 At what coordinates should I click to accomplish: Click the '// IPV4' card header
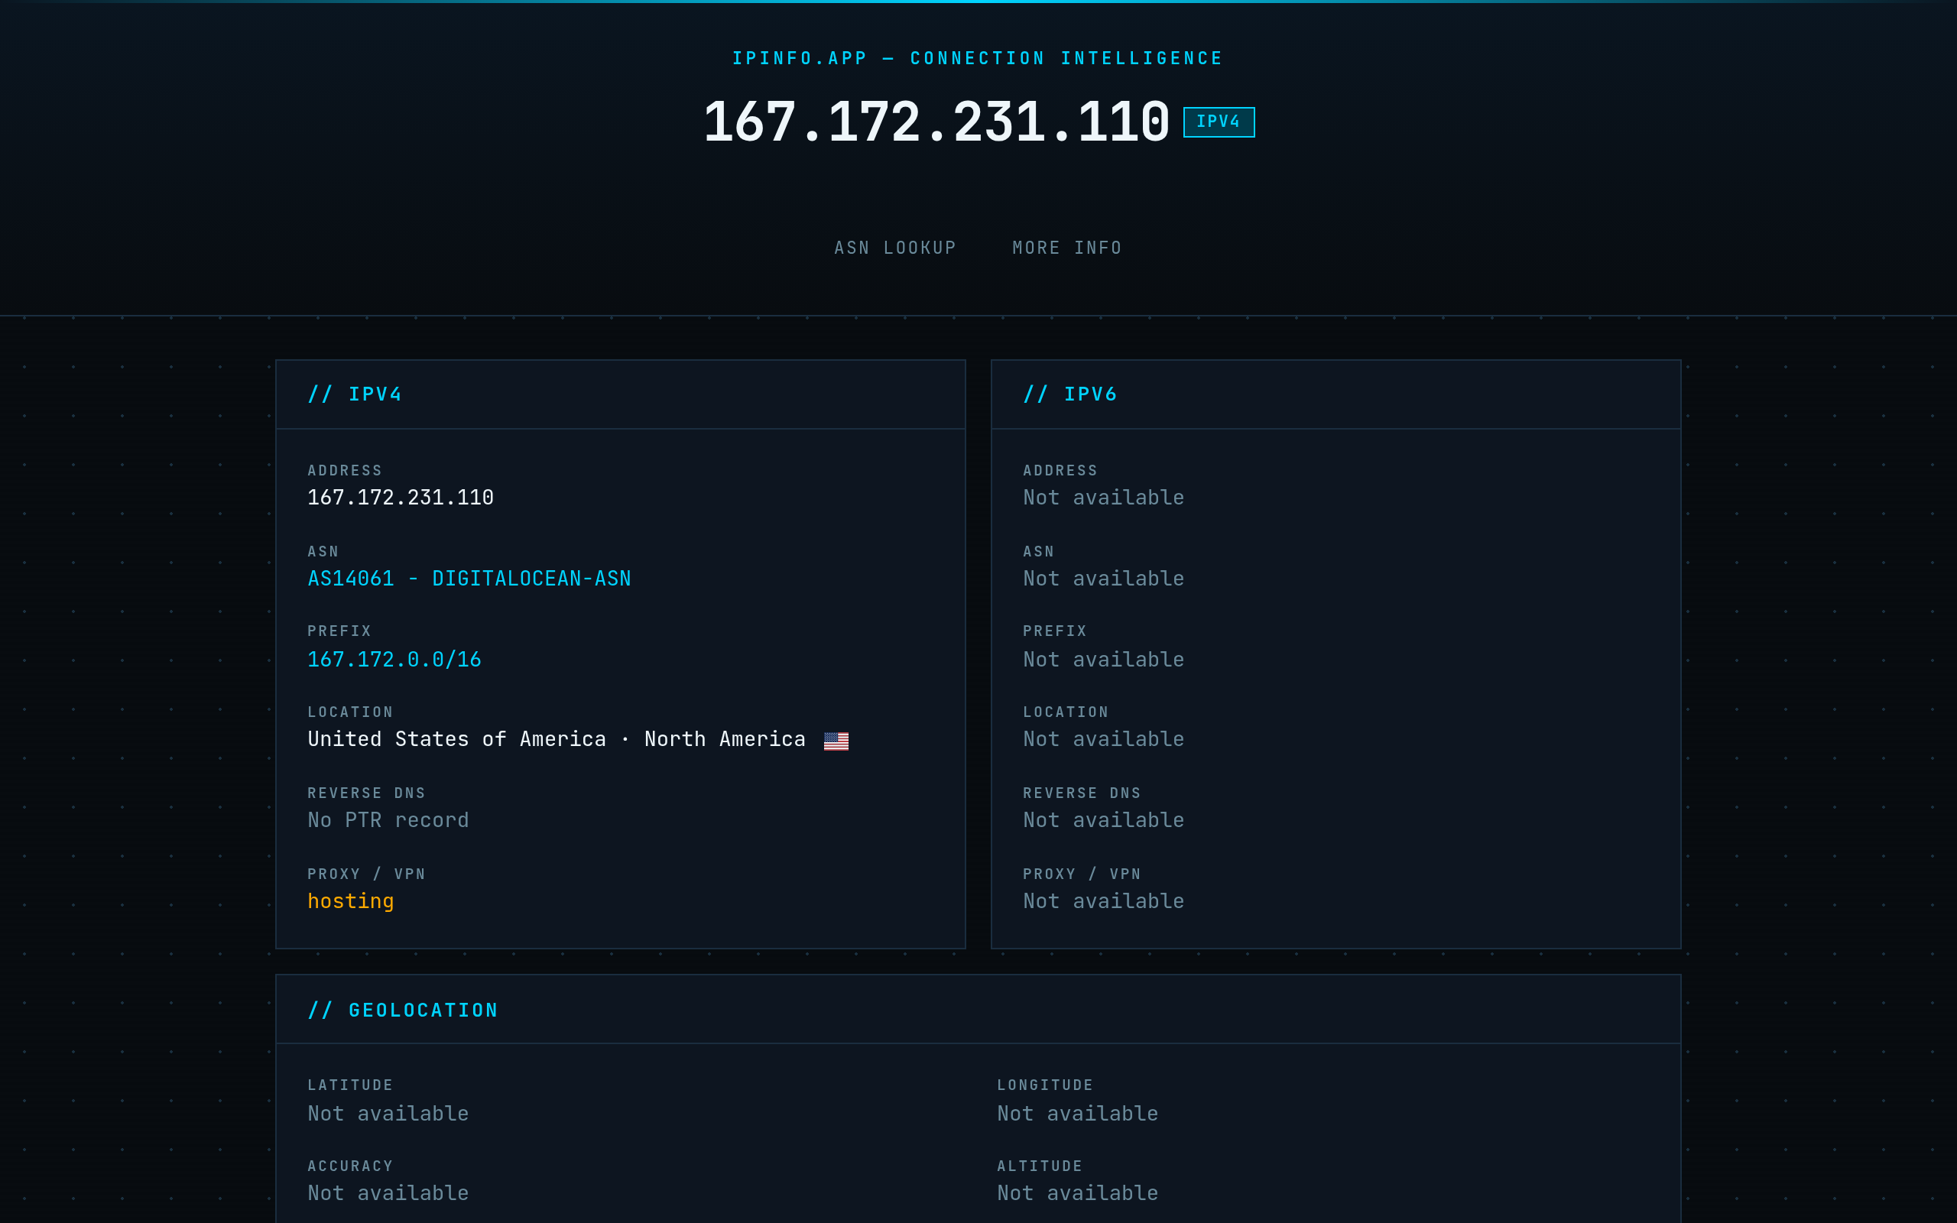pyautogui.click(x=620, y=394)
